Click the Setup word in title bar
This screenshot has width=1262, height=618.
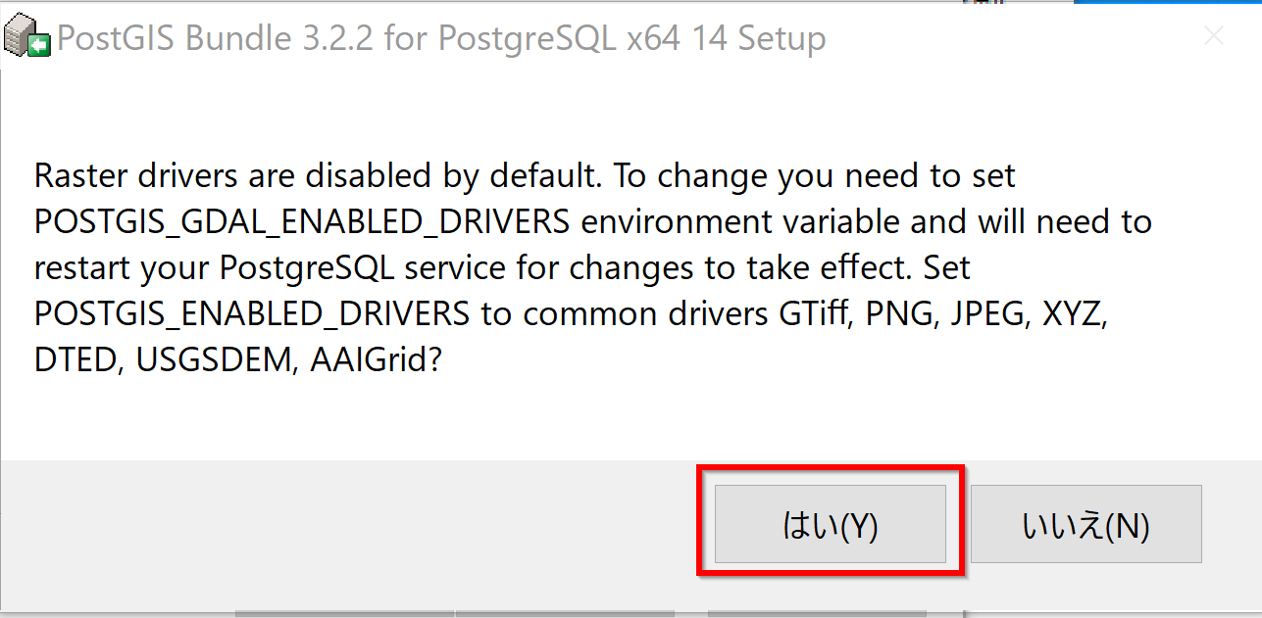click(x=781, y=39)
